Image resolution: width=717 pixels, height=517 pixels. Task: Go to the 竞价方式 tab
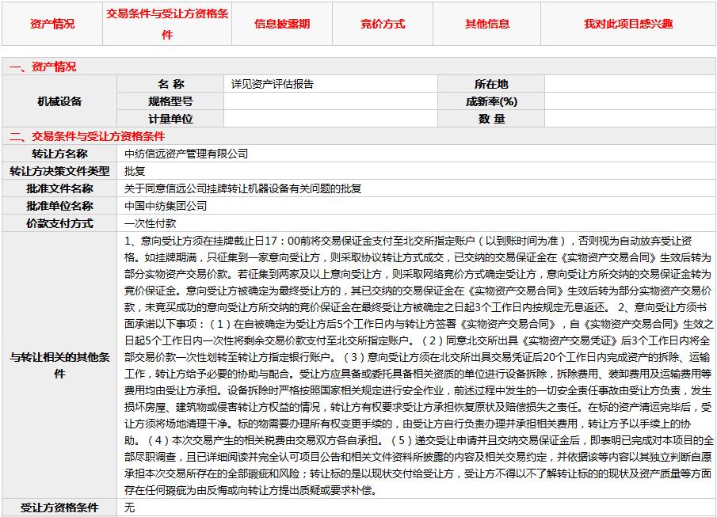382,25
